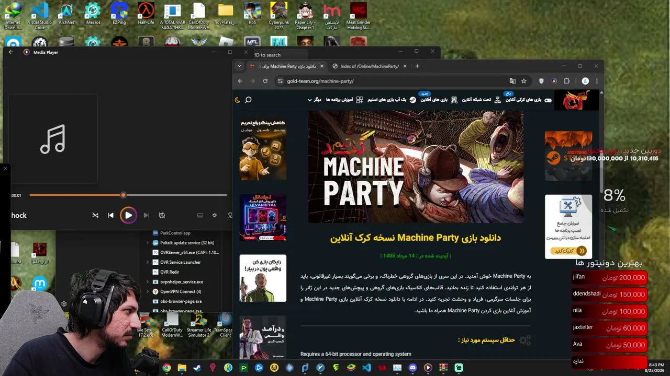Open the بک آپ بازی های استیم menu
The image size is (670, 376).
point(392,100)
